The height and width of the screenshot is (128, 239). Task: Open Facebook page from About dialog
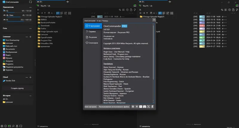click(152, 107)
